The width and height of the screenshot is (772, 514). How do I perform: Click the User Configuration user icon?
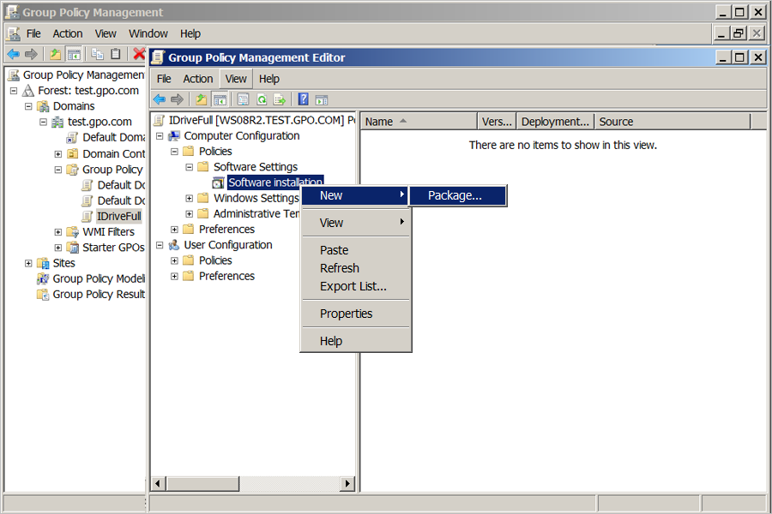(x=174, y=245)
